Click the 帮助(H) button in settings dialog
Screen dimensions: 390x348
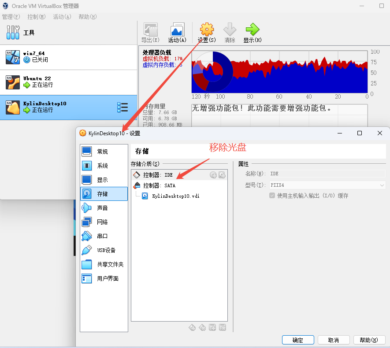[369, 340]
